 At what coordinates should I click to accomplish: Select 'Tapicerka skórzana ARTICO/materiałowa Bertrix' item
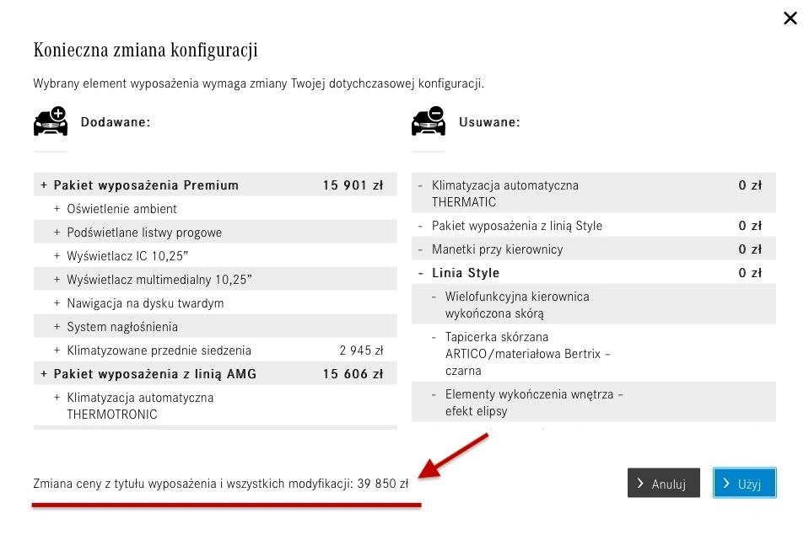click(594, 353)
